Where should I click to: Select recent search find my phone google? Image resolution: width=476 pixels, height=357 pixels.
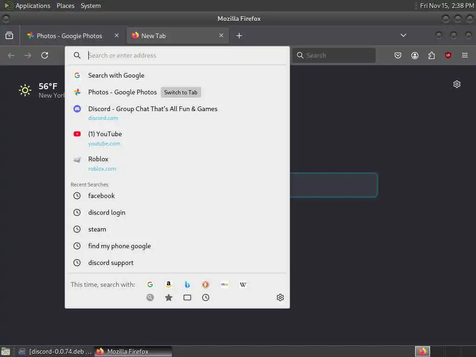177,246
